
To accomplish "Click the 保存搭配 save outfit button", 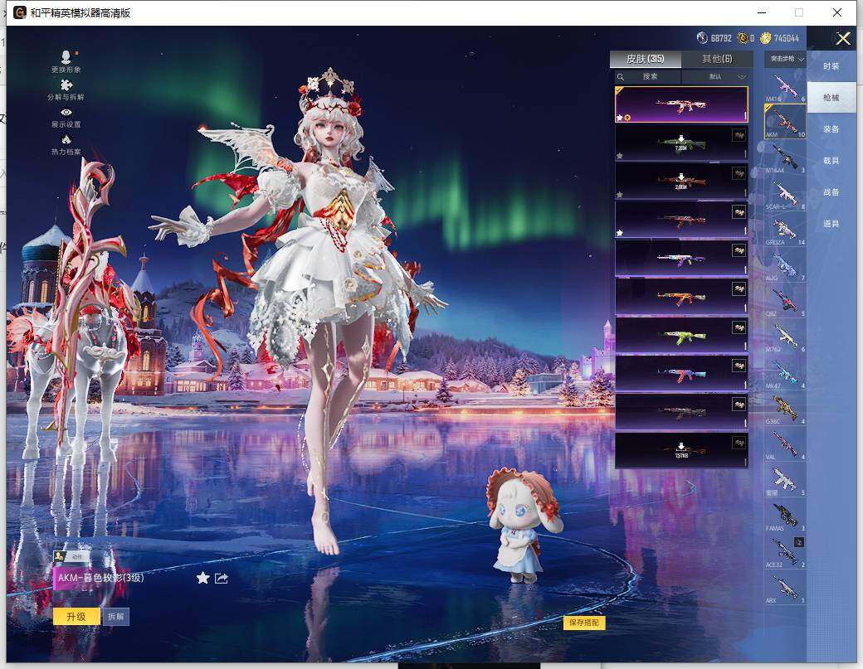I will click(x=584, y=623).
